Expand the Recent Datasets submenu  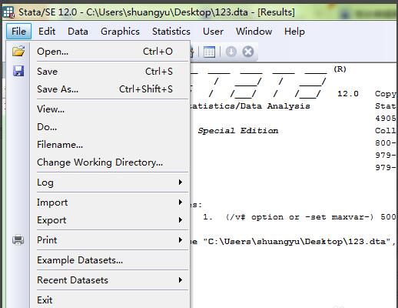pyautogui.click(x=110, y=280)
